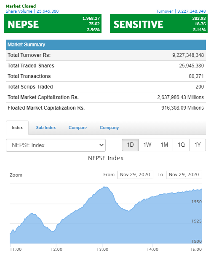Click the Market Summary header
The height and width of the screenshot is (255, 211).
click(x=106, y=45)
